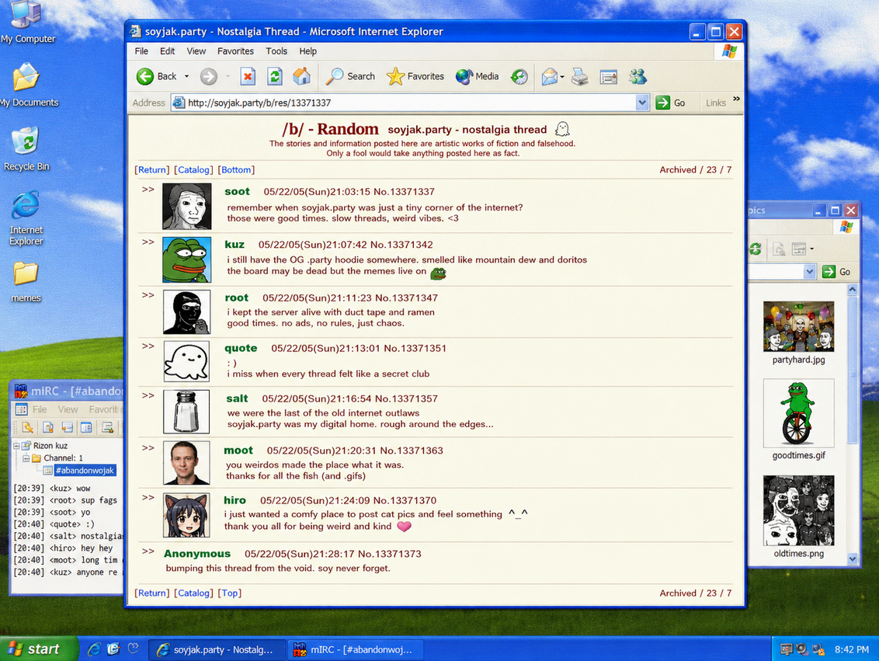879x661 pixels.
Task: Select #abandonwojak channel in mIRC tree
Action: (x=85, y=471)
